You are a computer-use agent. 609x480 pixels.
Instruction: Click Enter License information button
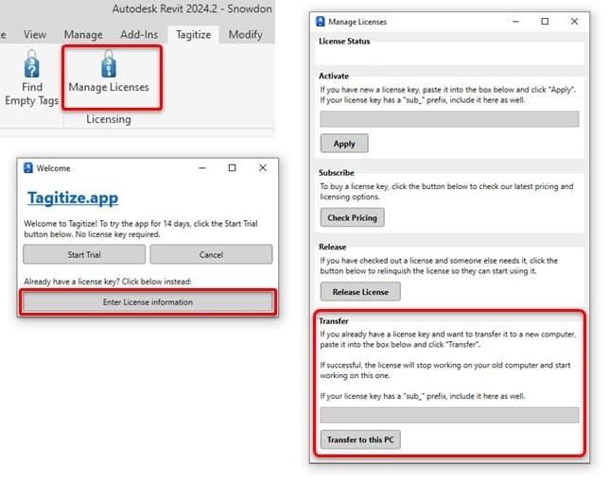pyautogui.click(x=148, y=302)
